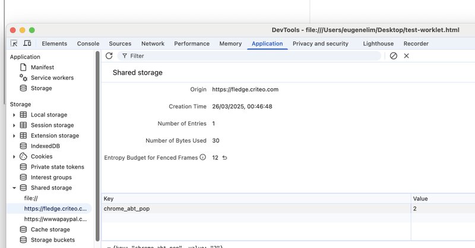Switch to the Console tab

click(x=88, y=43)
